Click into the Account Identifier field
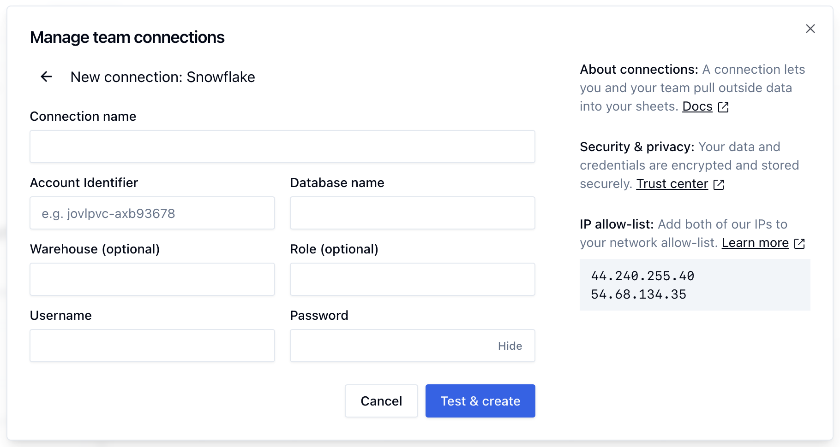The width and height of the screenshot is (840, 447). 152,213
